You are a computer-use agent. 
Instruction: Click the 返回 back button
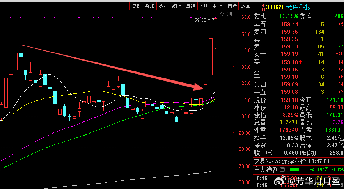pos(245,6)
